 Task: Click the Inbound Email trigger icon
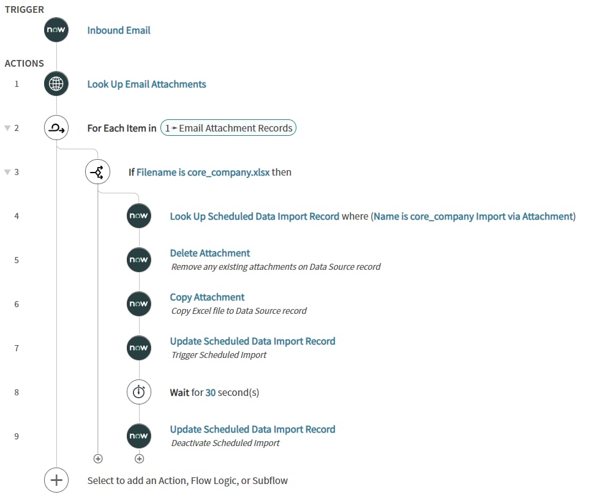coord(56,29)
